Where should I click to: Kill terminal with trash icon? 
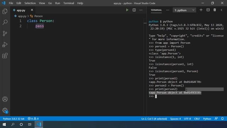(x=215, y=10)
